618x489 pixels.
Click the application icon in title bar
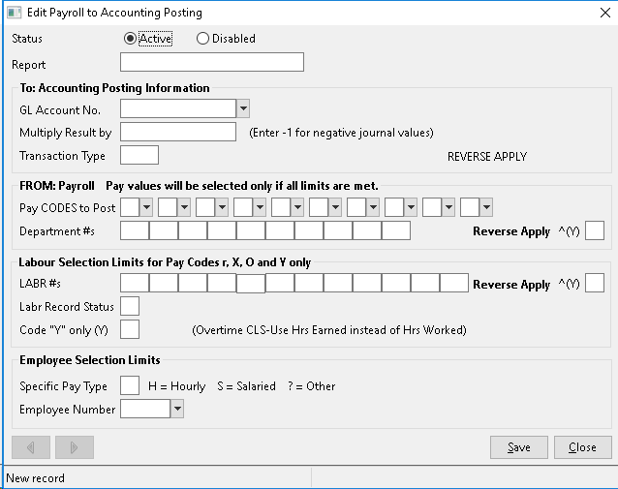pyautogui.click(x=15, y=13)
